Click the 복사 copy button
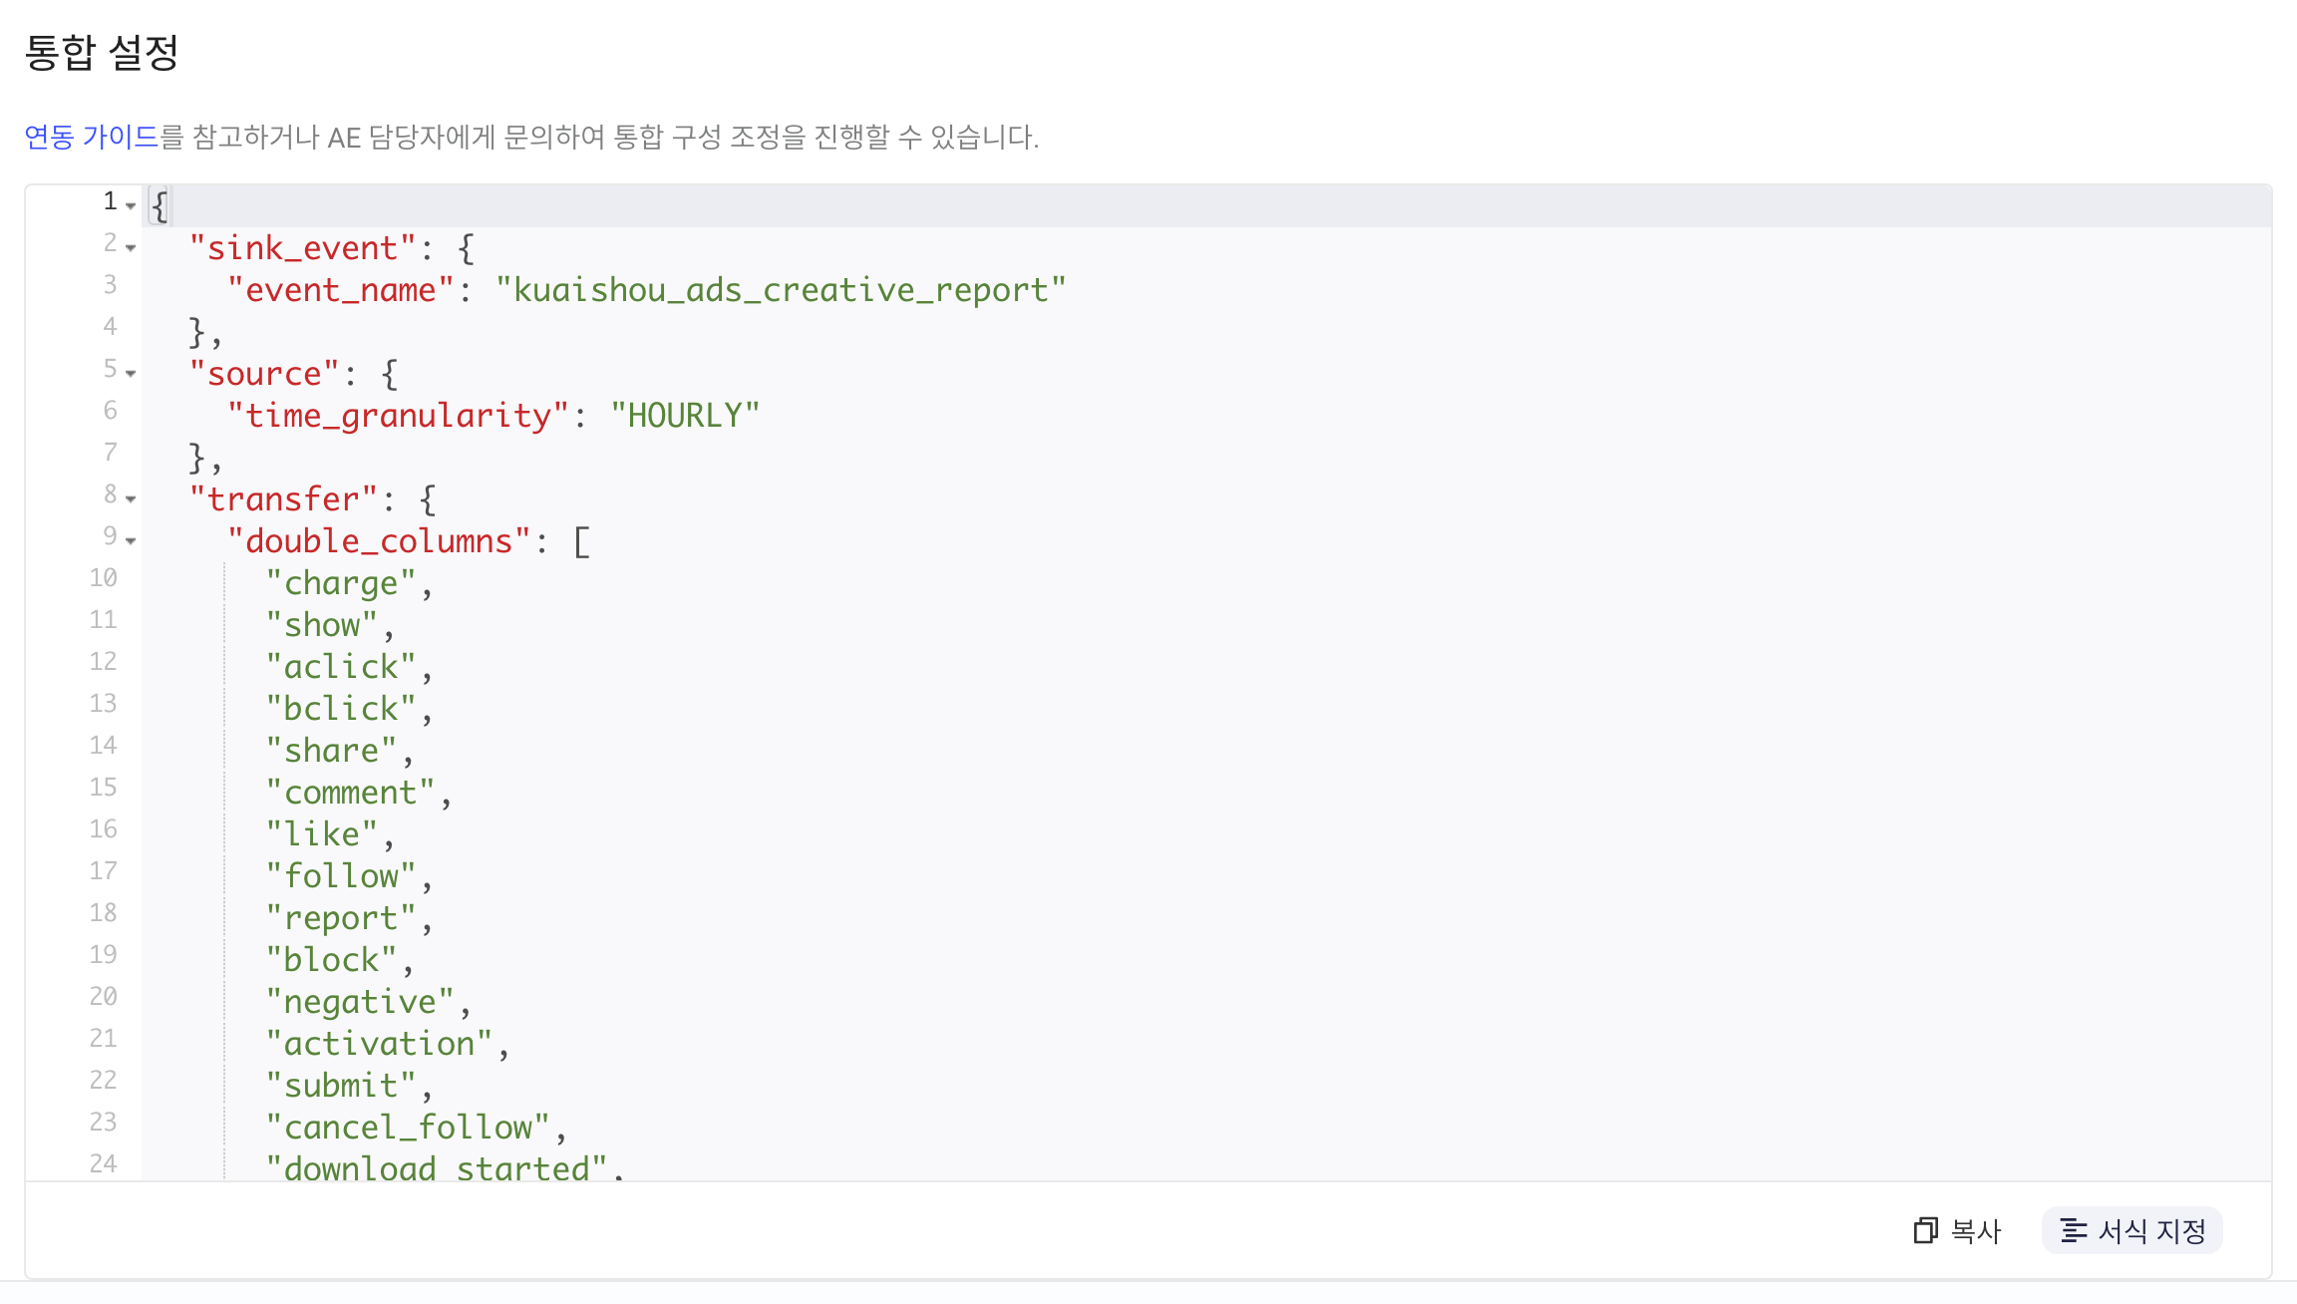Image resolution: width=2297 pixels, height=1304 pixels. coord(1957,1231)
